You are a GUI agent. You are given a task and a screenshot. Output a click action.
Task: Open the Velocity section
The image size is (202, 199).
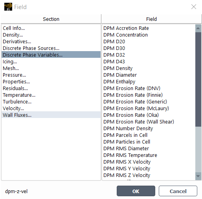coord(51,108)
